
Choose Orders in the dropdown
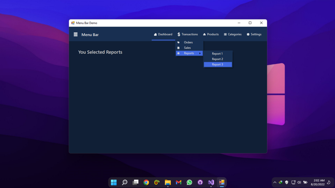(x=189, y=42)
